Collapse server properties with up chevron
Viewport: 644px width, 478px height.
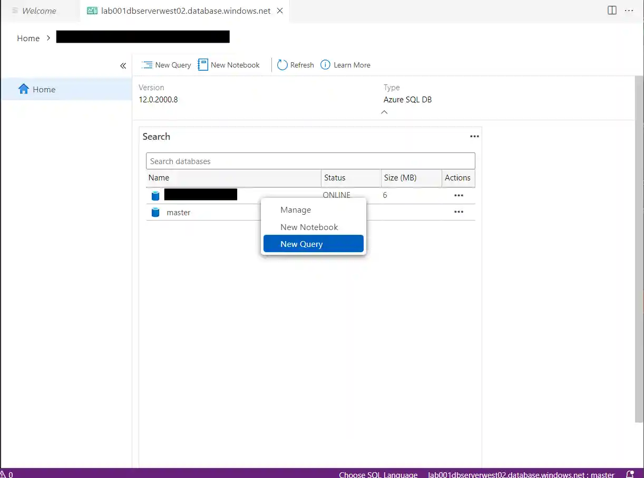[x=384, y=112]
